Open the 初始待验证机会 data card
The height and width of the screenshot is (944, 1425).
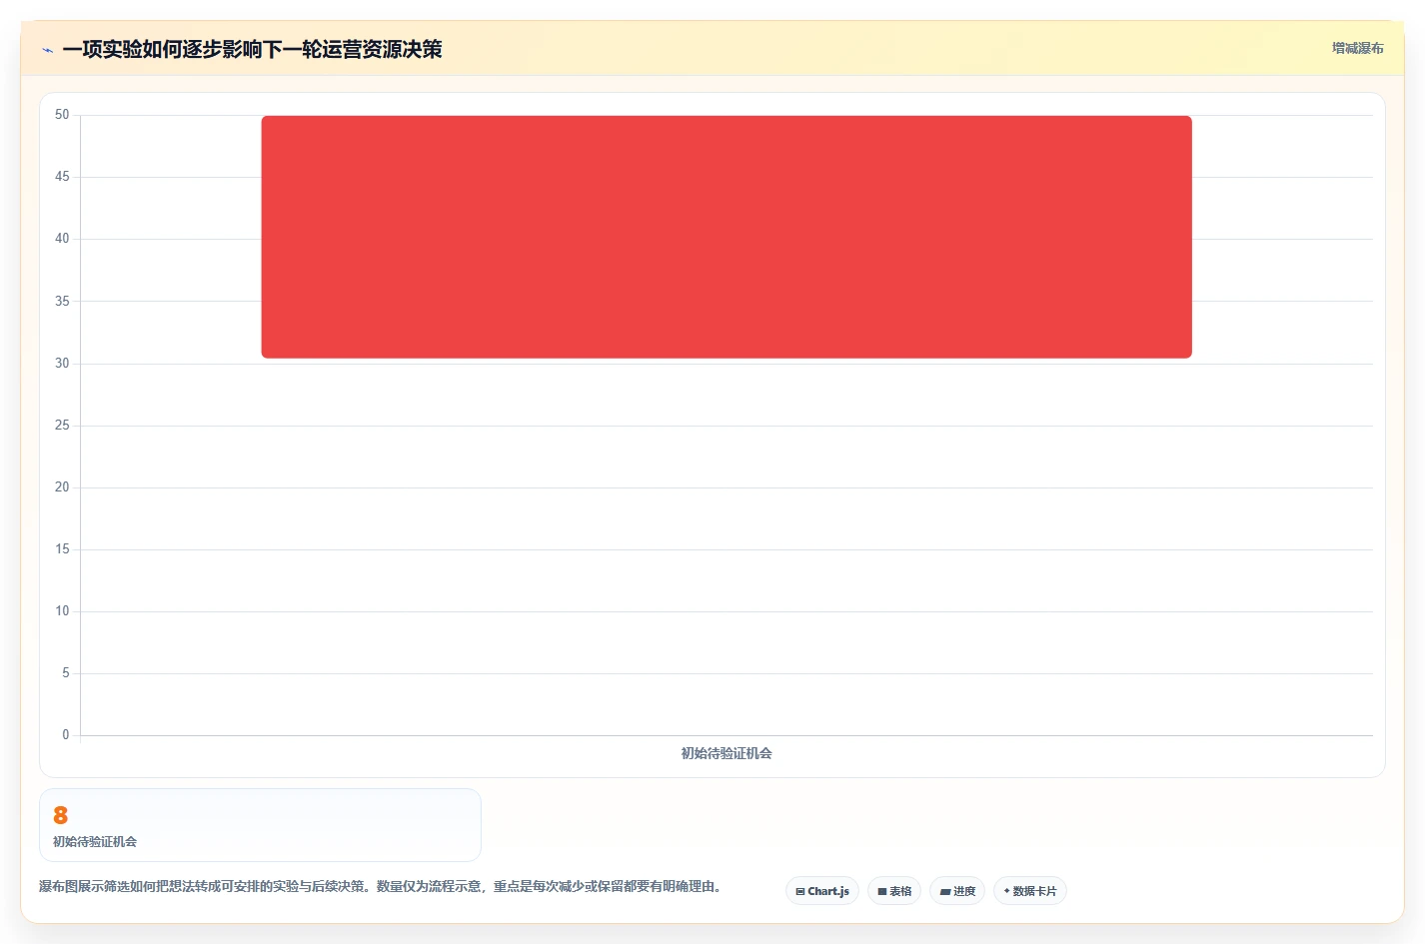tap(260, 825)
